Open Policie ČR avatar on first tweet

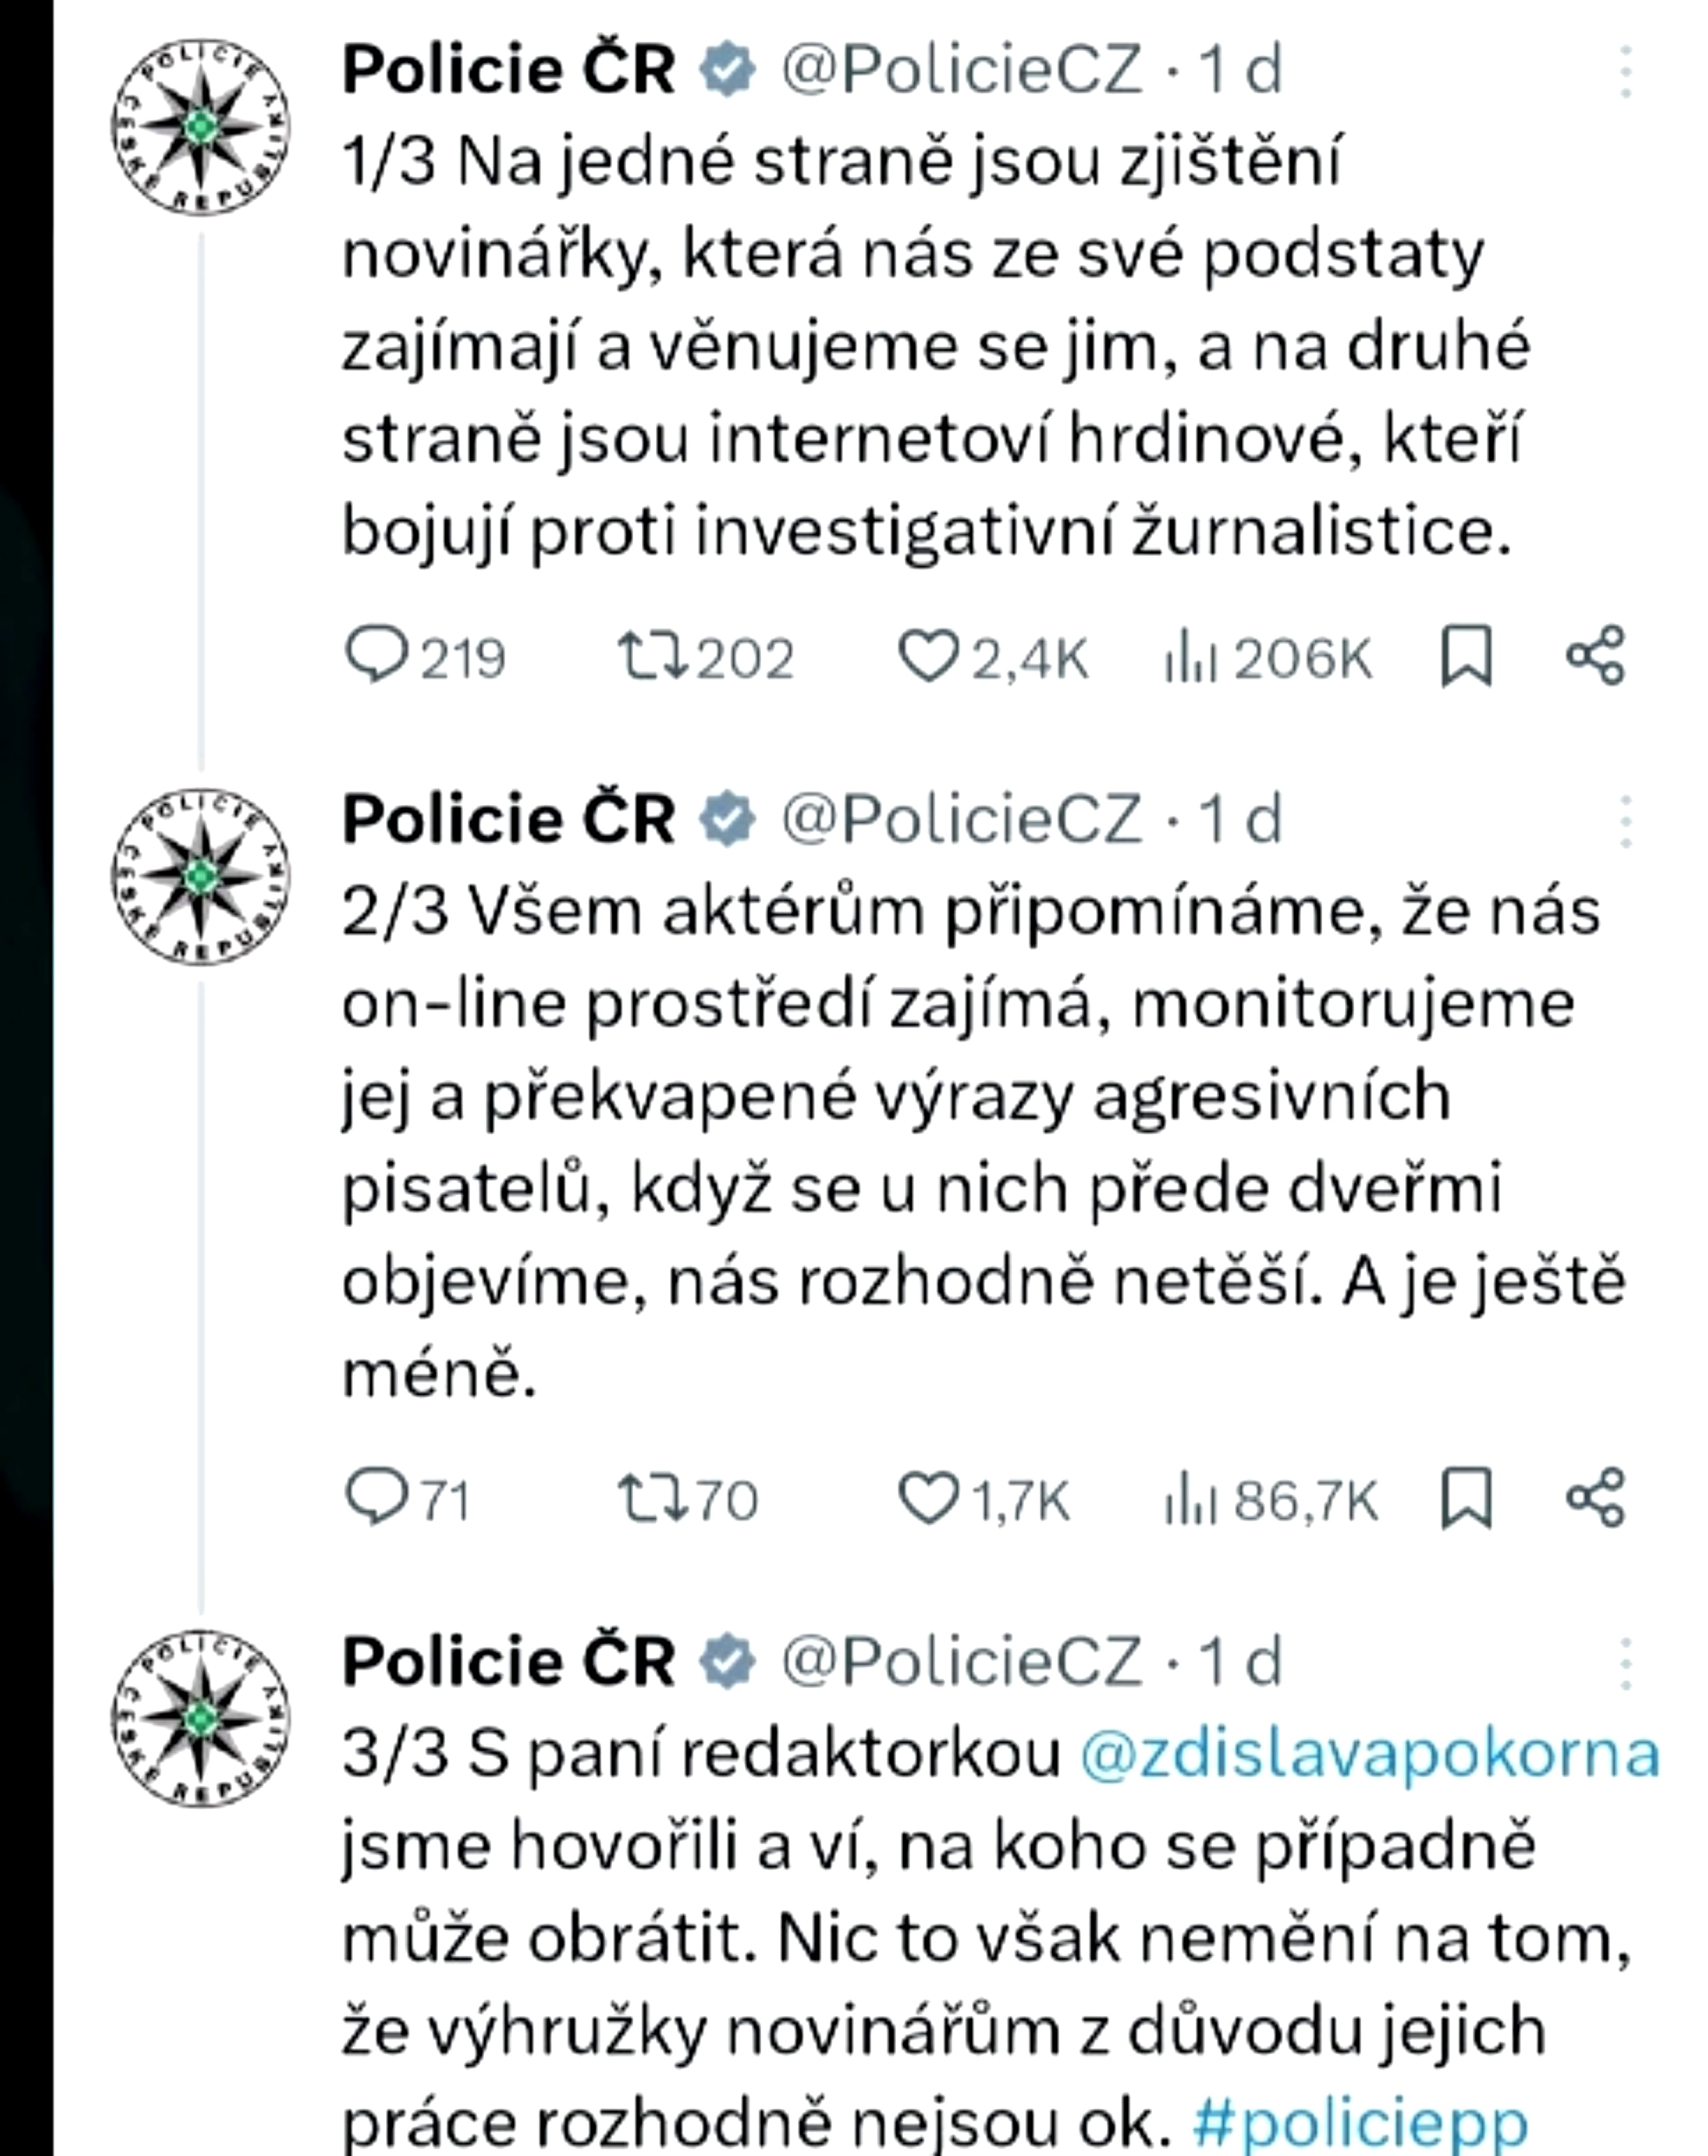tap(201, 127)
